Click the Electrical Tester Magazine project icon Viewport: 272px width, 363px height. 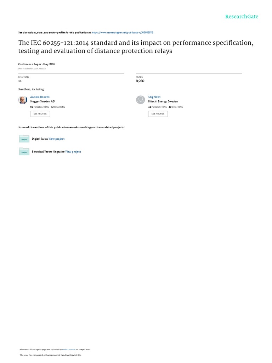(x=24, y=151)
